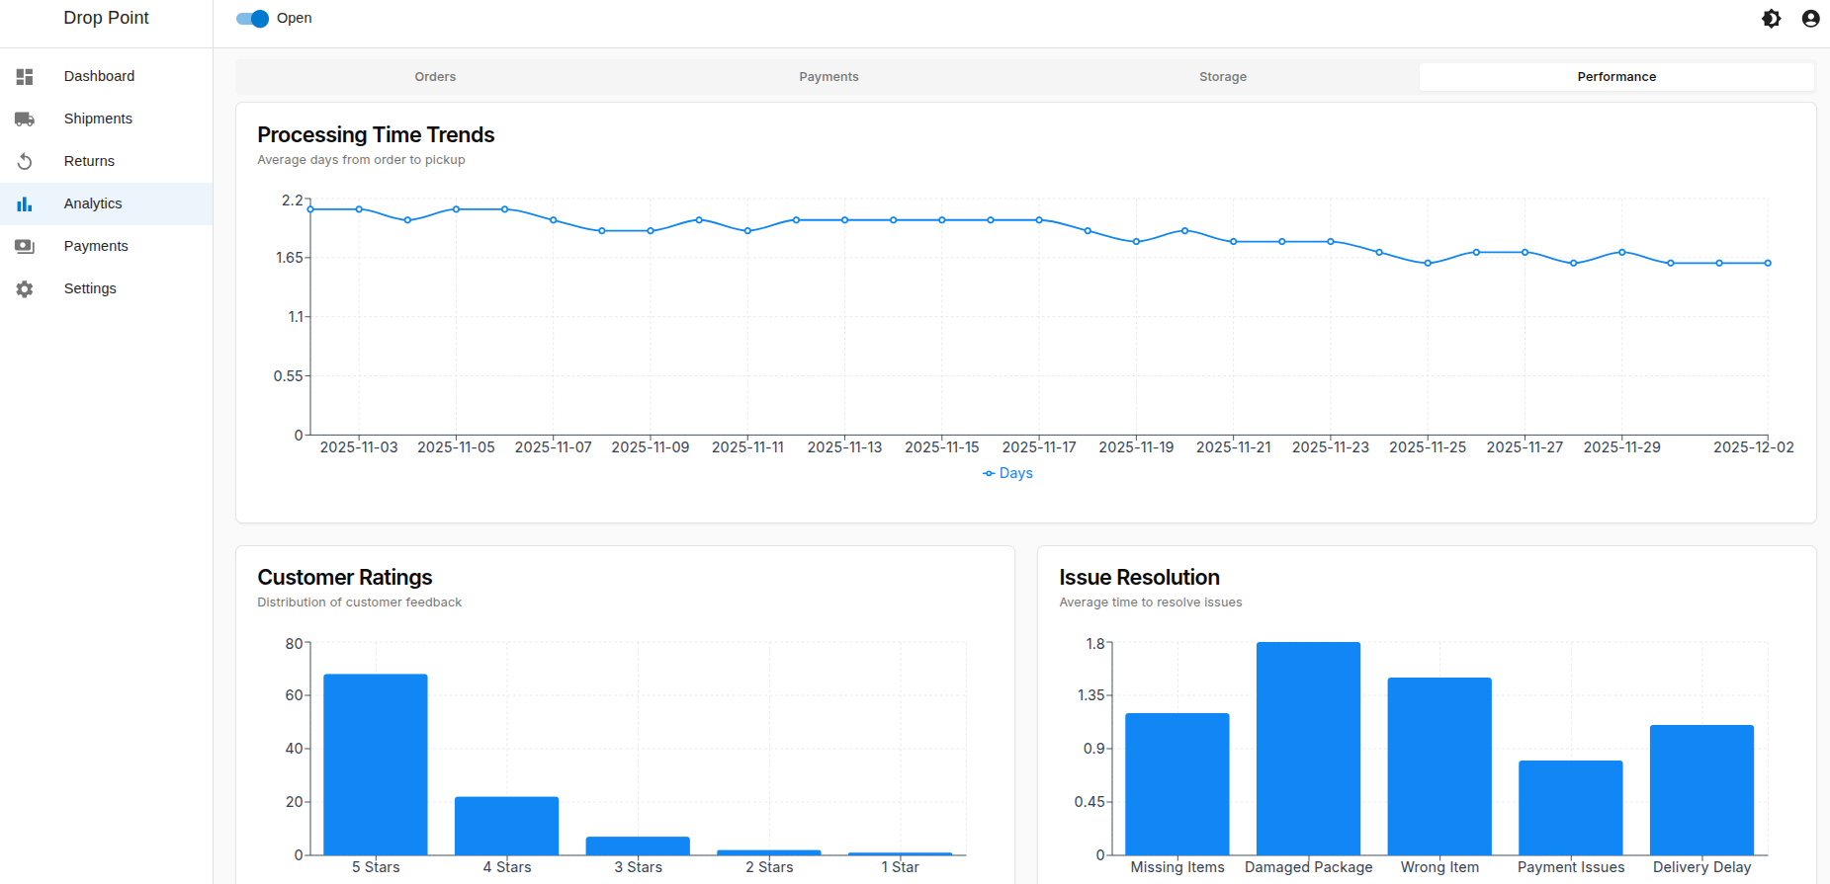Click the Dashboard grid icon in sidebar

tap(25, 76)
